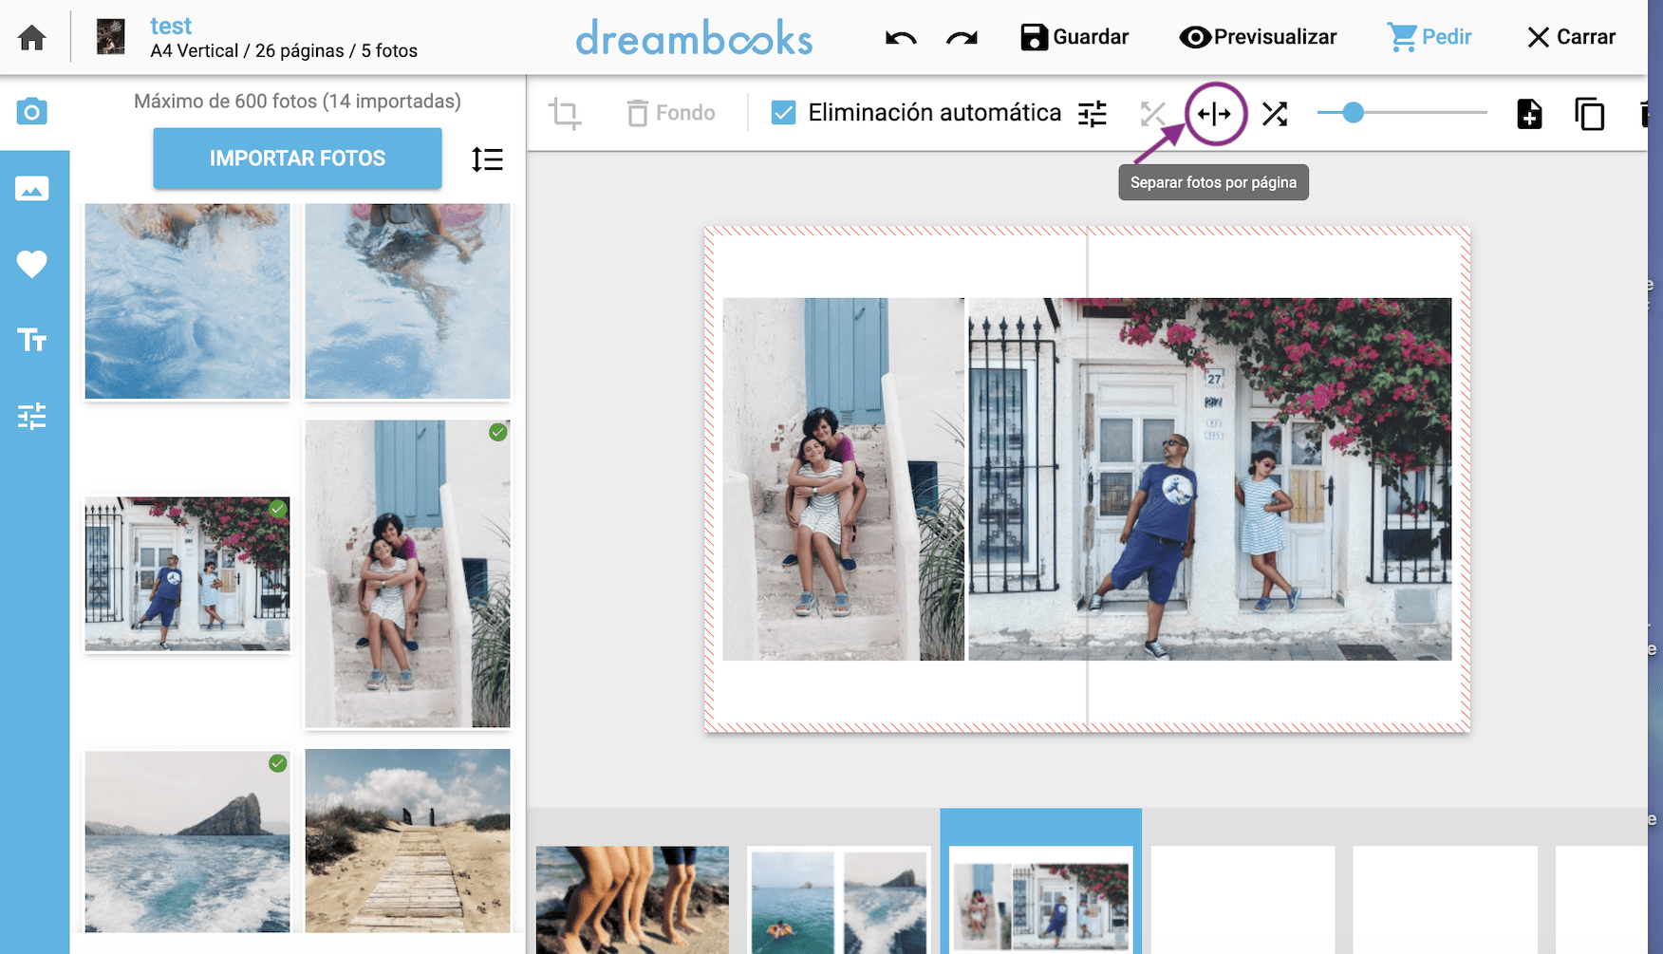Open the heart favorites panel
This screenshot has height=954, width=1663.
(x=32, y=264)
